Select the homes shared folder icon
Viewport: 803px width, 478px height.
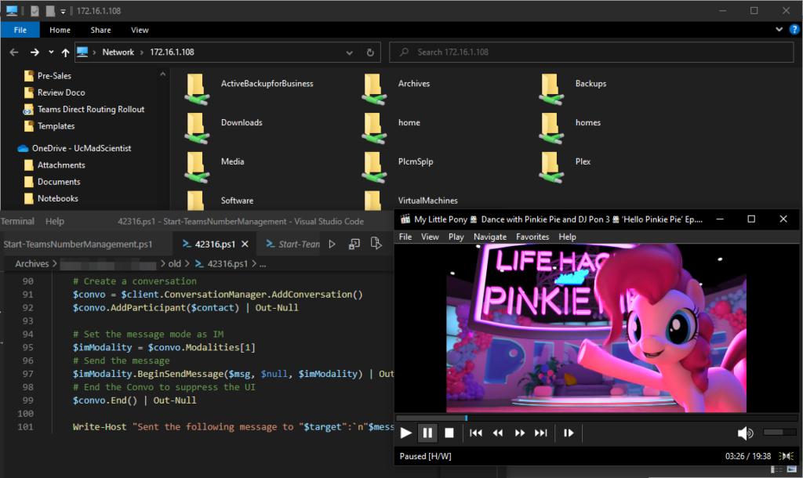tap(551, 129)
